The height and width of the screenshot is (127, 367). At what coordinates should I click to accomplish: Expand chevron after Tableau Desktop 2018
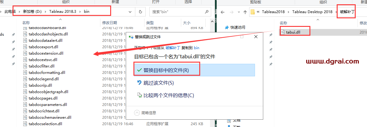coord(336,12)
